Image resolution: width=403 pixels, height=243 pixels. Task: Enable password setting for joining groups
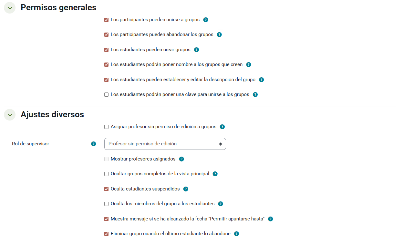(106, 94)
